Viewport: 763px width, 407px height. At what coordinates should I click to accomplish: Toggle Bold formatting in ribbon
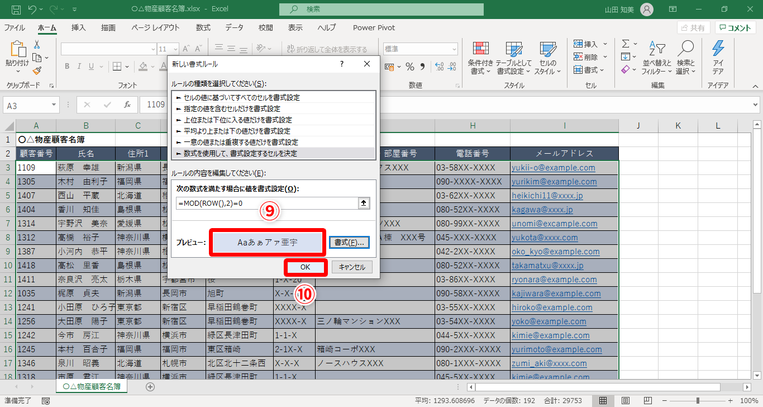pyautogui.click(x=66, y=67)
